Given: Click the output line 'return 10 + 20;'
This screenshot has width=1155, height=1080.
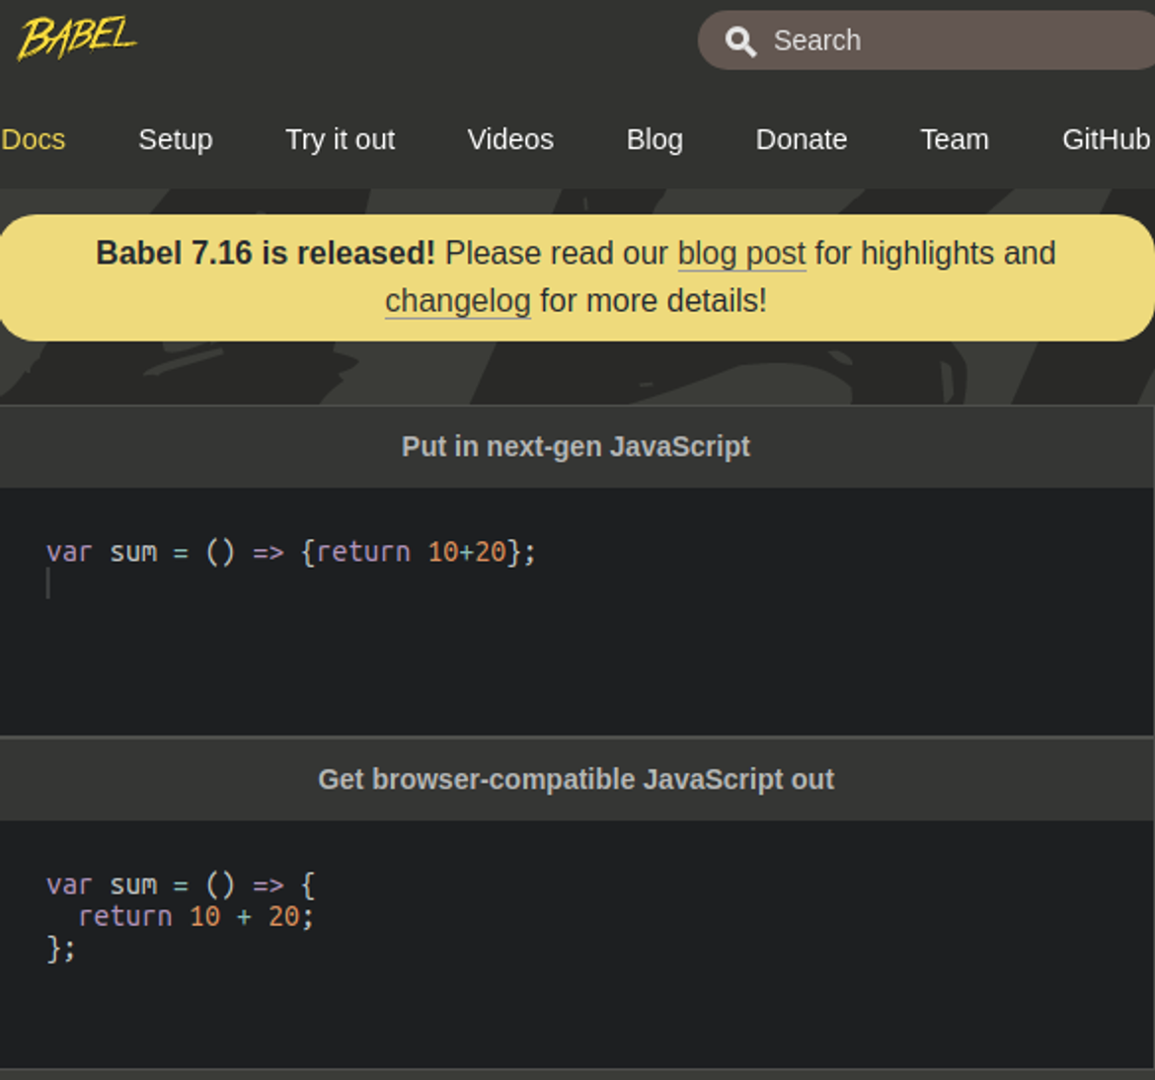Looking at the screenshot, I should click(195, 916).
